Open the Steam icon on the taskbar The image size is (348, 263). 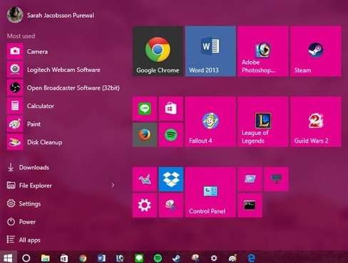[x=176, y=258]
